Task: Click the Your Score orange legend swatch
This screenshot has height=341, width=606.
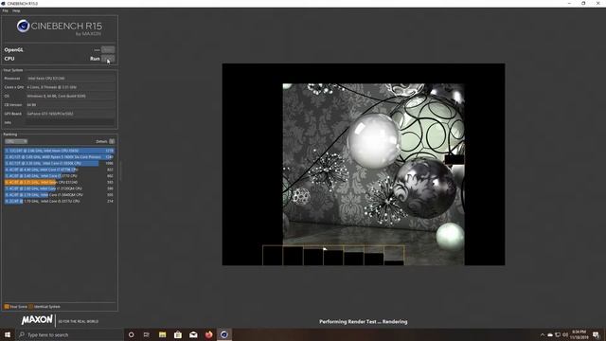Action: coord(7,307)
